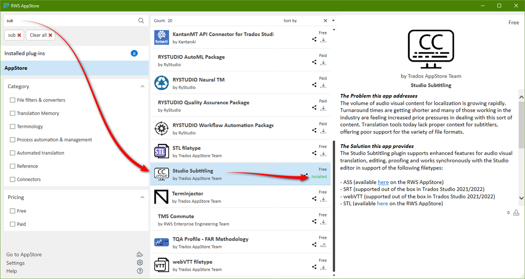Screen dimensions: 525x279
Task: Follow the 'here' link for STL
Action: (x=382, y=203)
